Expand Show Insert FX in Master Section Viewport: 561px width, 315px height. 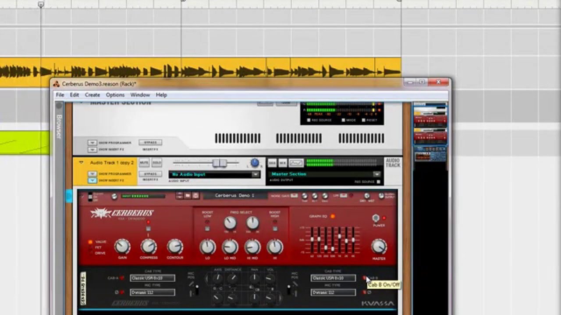click(x=92, y=149)
